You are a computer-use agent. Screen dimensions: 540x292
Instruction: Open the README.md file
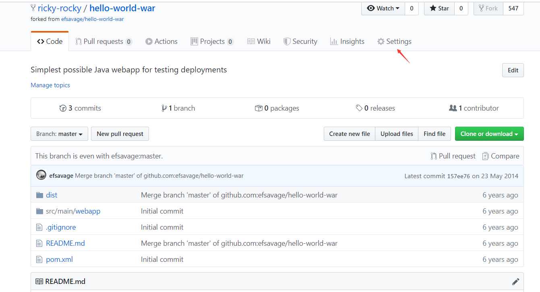click(x=65, y=243)
